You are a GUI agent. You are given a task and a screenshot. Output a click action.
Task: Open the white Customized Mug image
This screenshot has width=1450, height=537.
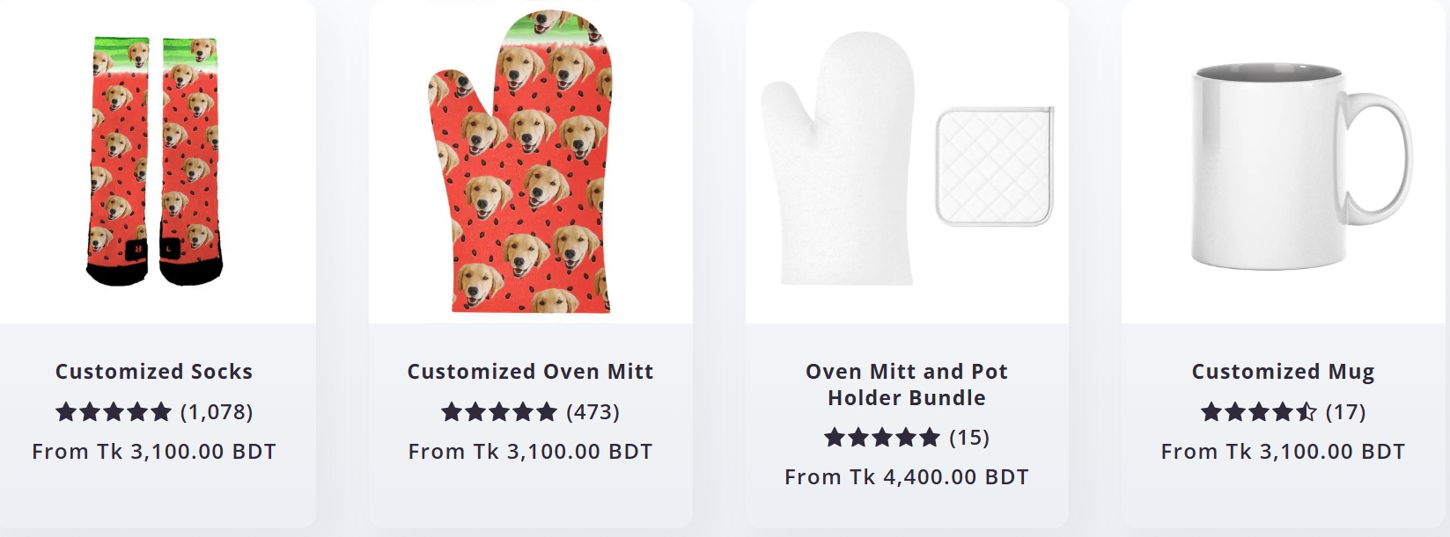(x=1301, y=166)
